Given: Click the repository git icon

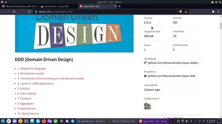Looking at the screenshot, I should coord(145,76).
